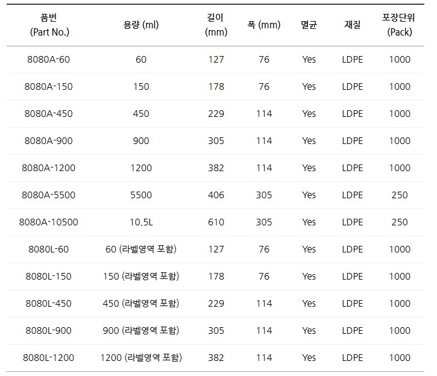Click the 재질 column header

point(353,25)
